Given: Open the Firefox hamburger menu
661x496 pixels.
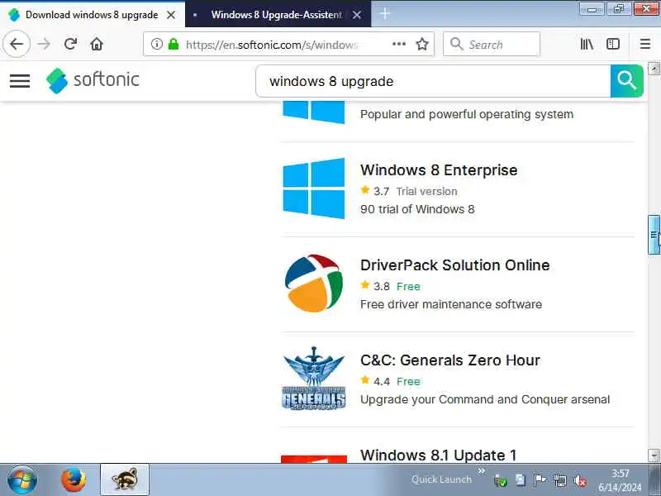Looking at the screenshot, I should click(645, 44).
